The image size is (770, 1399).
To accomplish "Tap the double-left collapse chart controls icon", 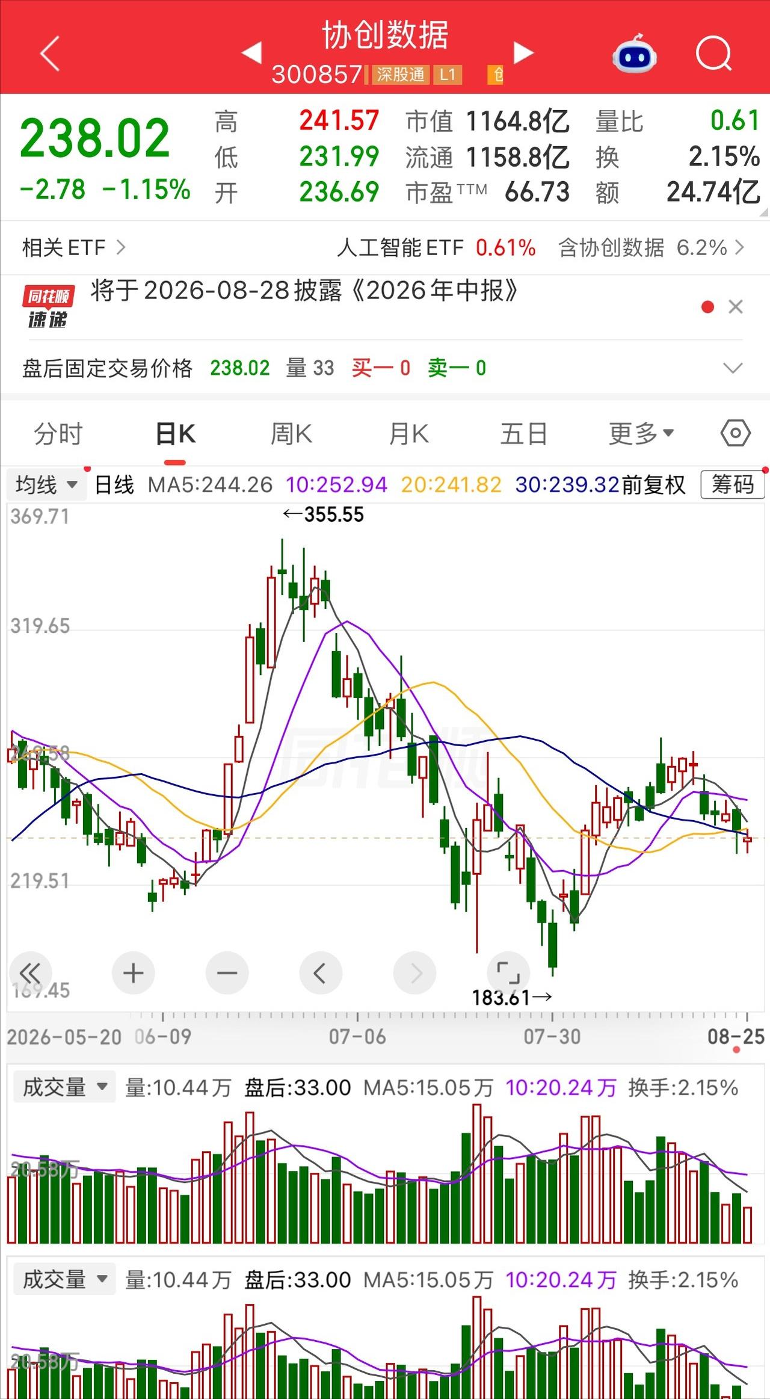I will (29, 973).
